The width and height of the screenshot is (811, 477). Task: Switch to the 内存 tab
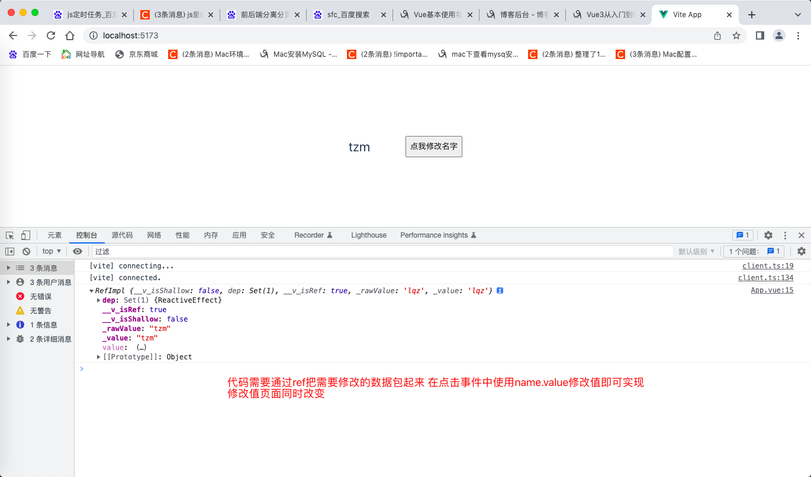[211, 235]
